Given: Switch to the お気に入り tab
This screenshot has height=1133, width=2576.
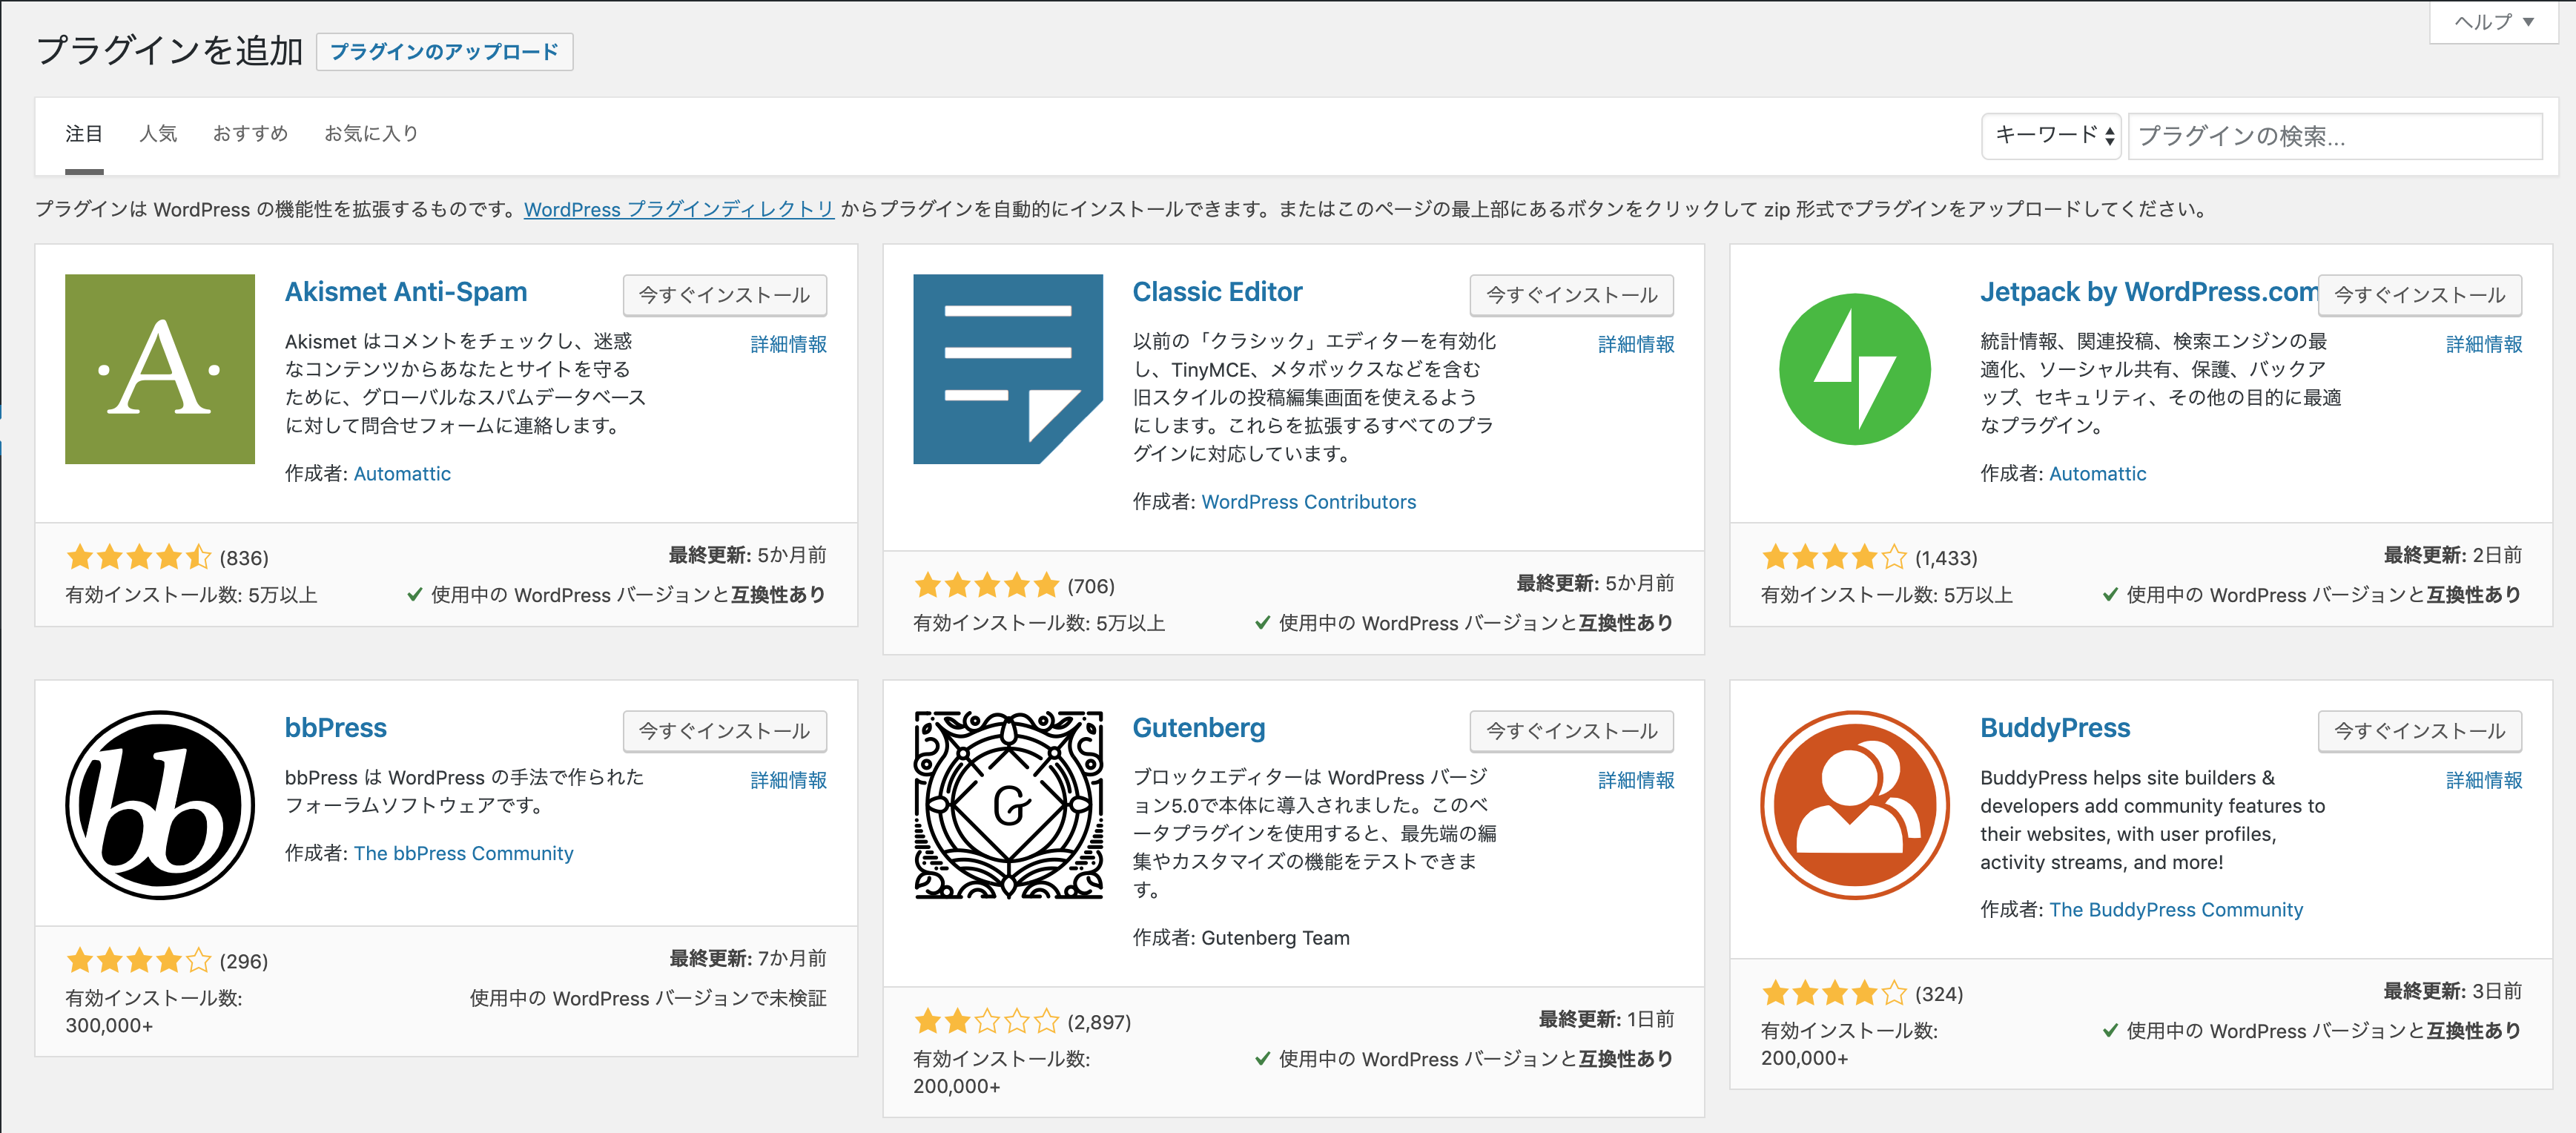Looking at the screenshot, I should pyautogui.click(x=371, y=133).
